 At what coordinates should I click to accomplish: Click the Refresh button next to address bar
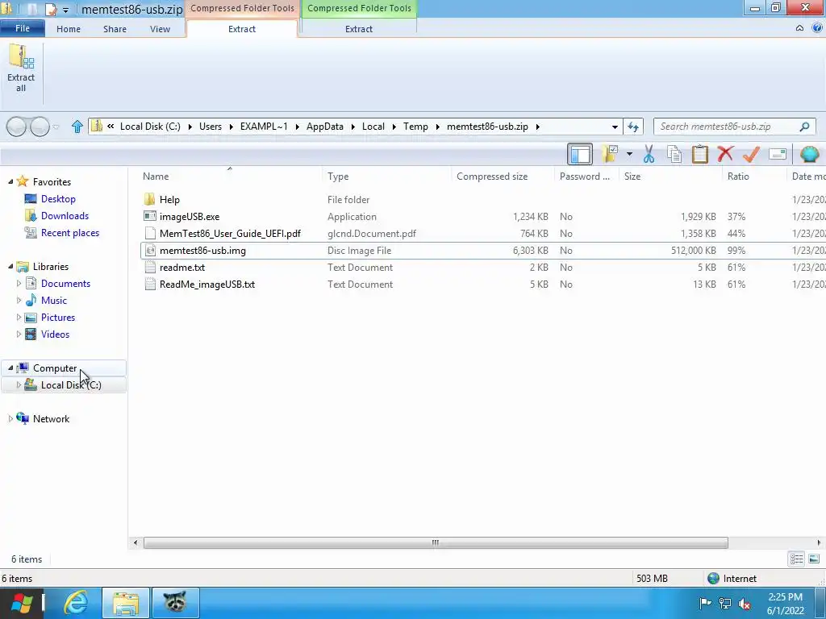pyautogui.click(x=633, y=127)
